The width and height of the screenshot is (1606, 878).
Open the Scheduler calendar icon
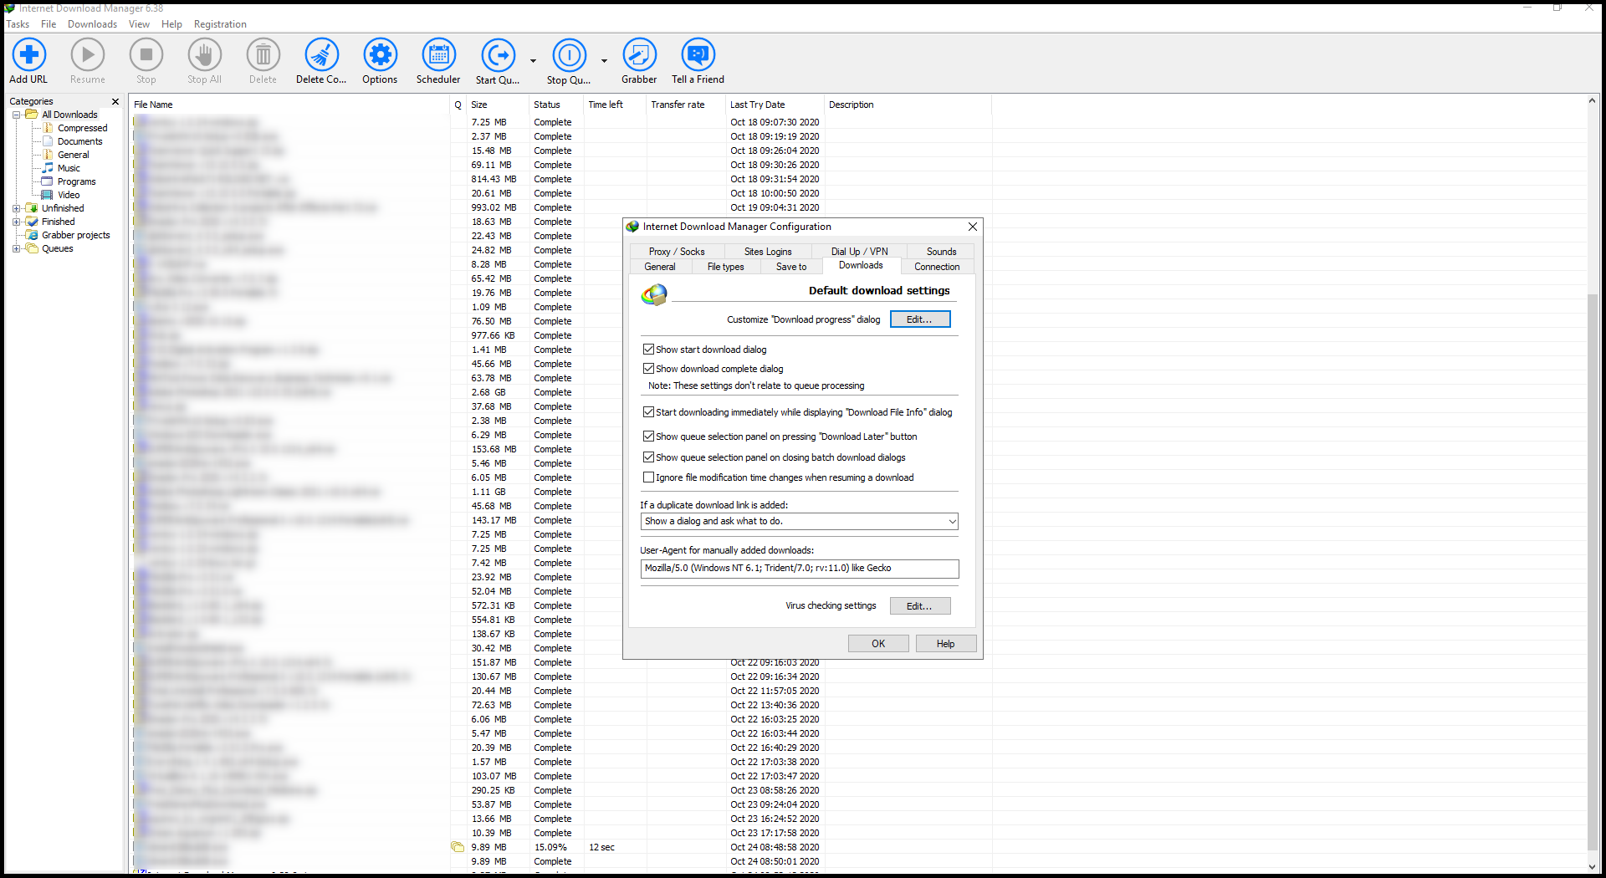[x=438, y=55]
